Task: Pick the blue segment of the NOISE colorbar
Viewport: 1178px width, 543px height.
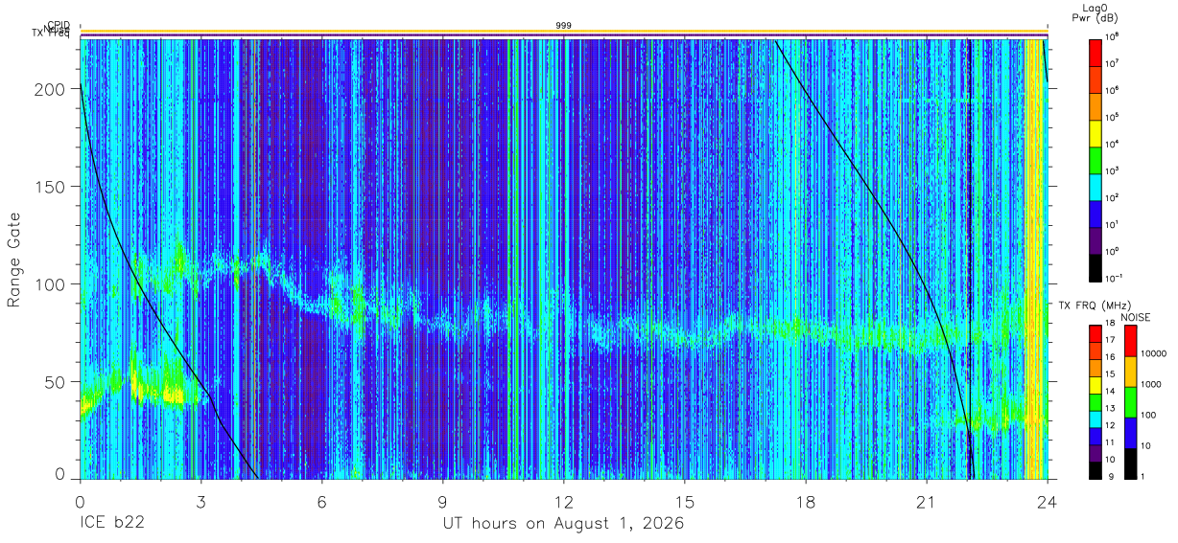Action: tap(1129, 432)
